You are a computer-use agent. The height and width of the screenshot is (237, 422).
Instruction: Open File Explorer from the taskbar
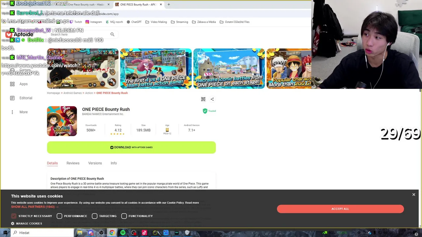pos(79,233)
